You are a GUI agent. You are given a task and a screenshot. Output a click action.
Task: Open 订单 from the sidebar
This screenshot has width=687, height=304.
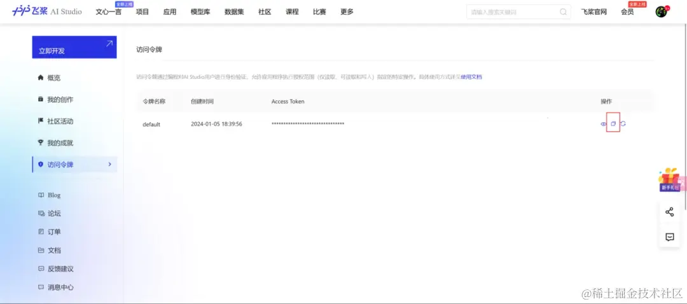click(54, 231)
